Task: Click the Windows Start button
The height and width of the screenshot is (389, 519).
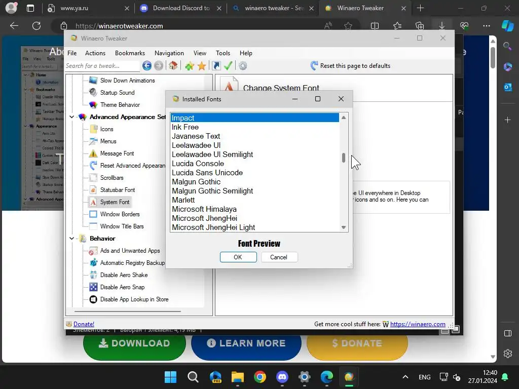Action: tap(170, 377)
